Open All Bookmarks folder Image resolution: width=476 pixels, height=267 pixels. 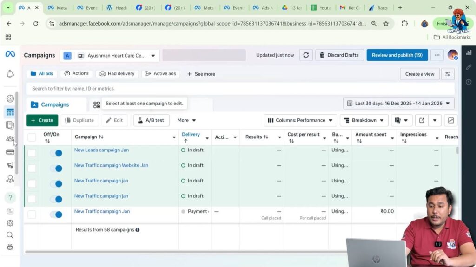[x=452, y=37]
